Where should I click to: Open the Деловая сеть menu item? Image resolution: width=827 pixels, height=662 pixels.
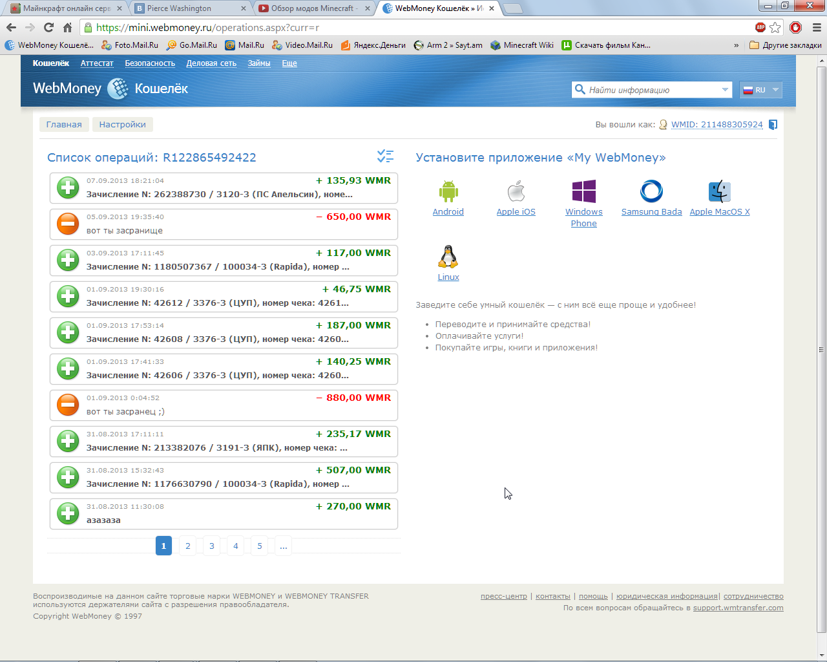click(x=211, y=63)
